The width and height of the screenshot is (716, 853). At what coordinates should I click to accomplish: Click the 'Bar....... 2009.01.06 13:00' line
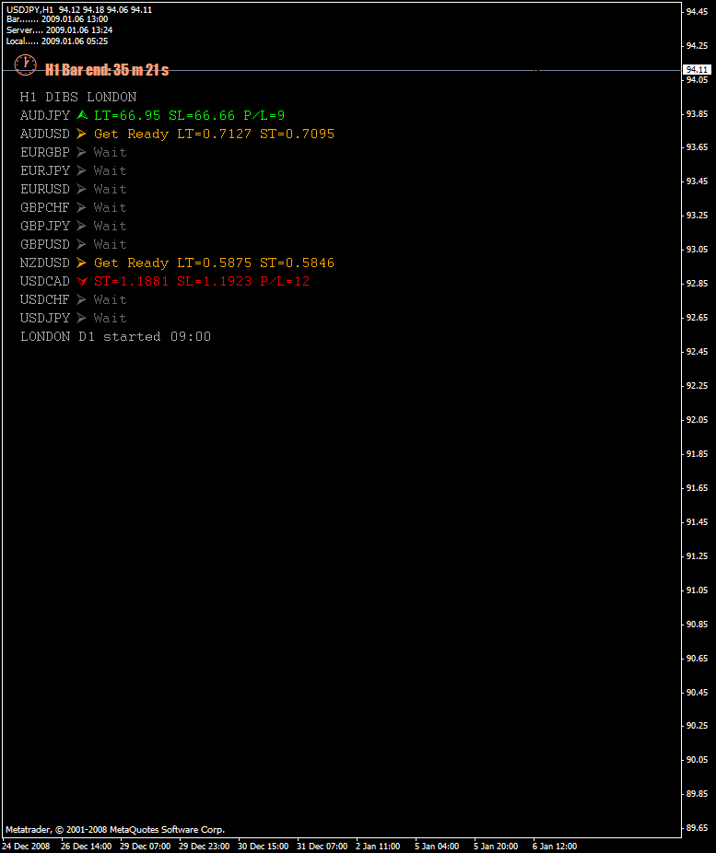click(57, 19)
